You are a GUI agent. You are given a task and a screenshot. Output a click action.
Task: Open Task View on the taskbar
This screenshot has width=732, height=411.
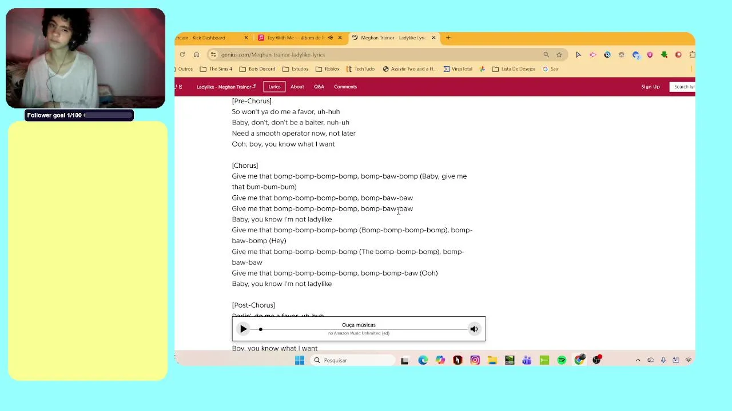pos(405,360)
